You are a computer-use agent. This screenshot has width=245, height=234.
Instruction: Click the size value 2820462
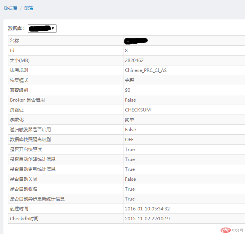pos(134,60)
